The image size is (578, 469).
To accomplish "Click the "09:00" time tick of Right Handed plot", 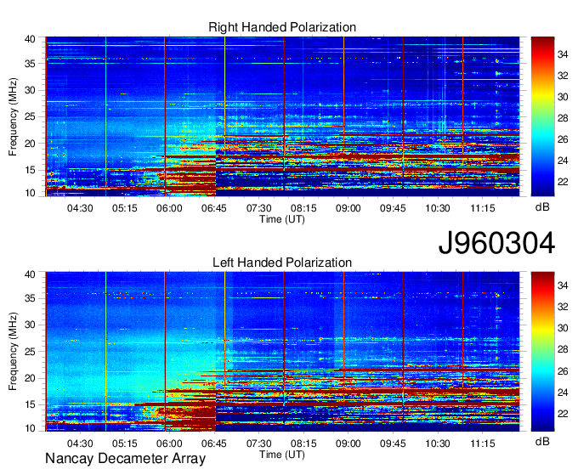I will point(348,208).
